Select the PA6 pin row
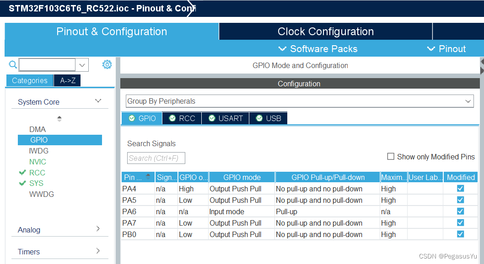Viewport: 484px width, 264px height. [x=300, y=211]
